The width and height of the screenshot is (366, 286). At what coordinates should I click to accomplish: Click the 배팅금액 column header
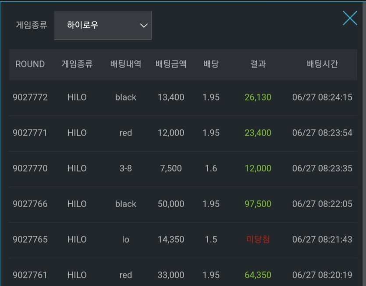171,64
